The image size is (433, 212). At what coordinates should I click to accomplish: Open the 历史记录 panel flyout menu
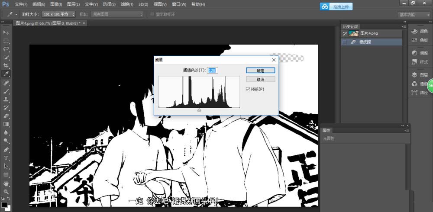(x=404, y=26)
